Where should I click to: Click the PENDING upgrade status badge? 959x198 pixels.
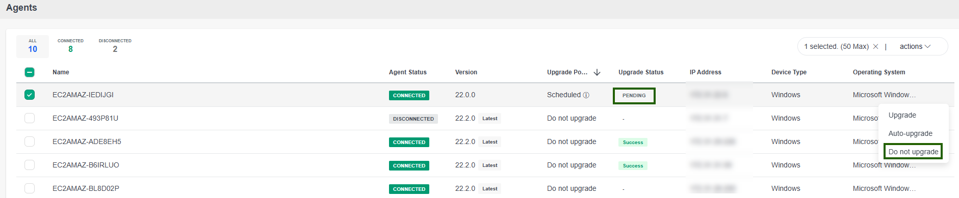[634, 95]
